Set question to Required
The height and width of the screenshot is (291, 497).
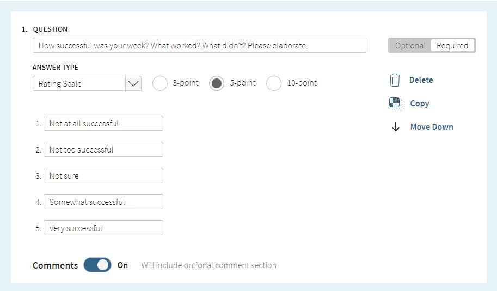pos(452,46)
